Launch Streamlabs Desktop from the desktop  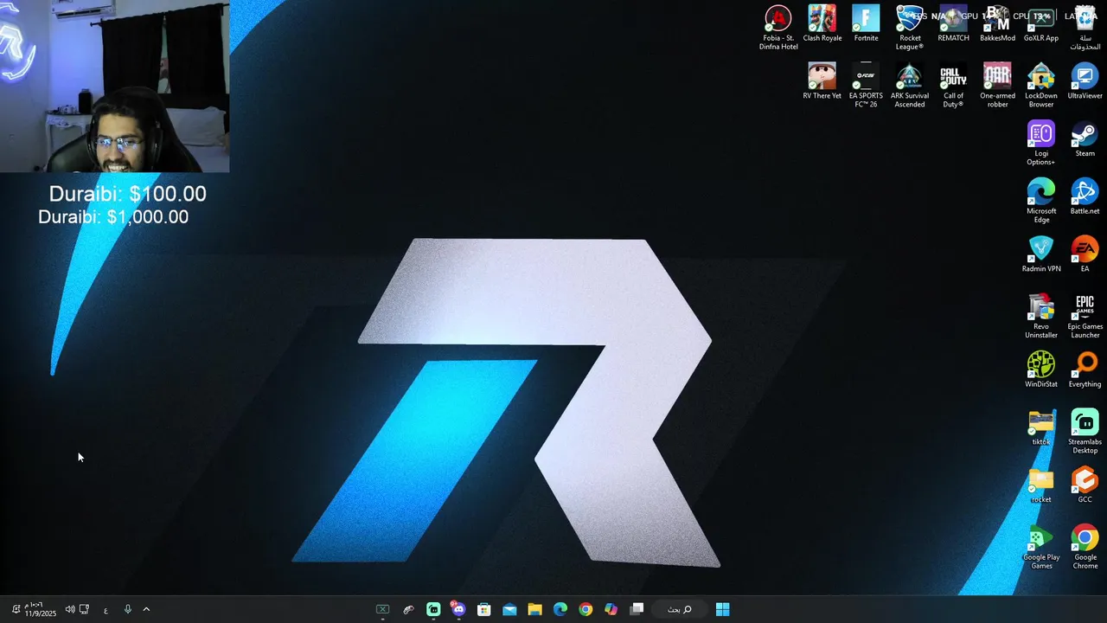(1085, 432)
